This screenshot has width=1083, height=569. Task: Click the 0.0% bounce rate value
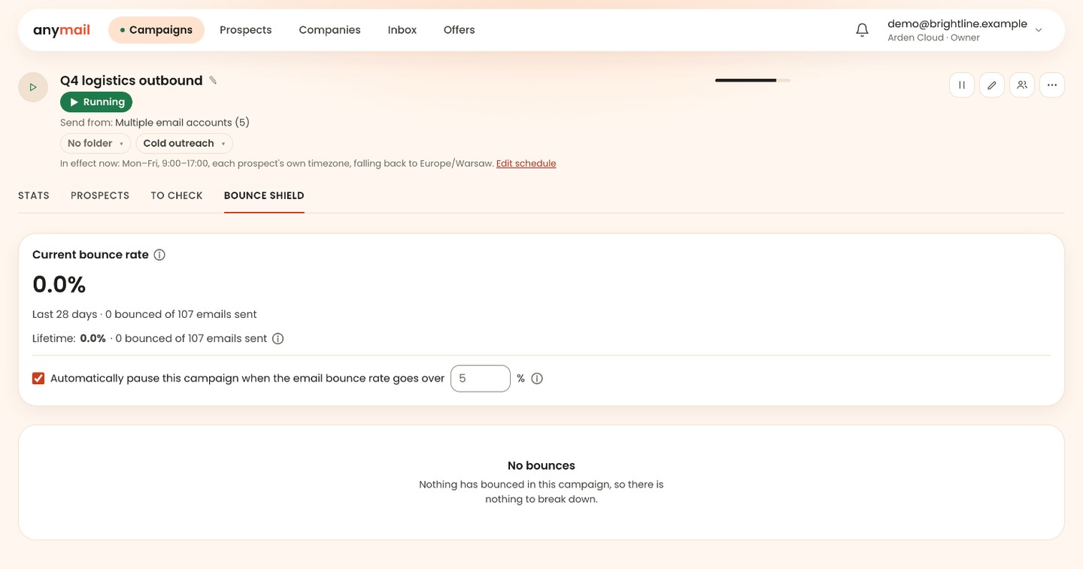[x=59, y=285]
